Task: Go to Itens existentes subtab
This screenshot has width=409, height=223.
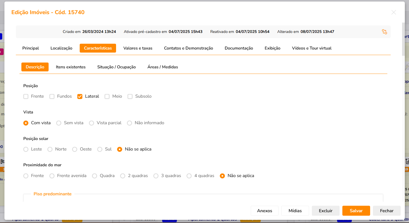Action: click(71, 67)
